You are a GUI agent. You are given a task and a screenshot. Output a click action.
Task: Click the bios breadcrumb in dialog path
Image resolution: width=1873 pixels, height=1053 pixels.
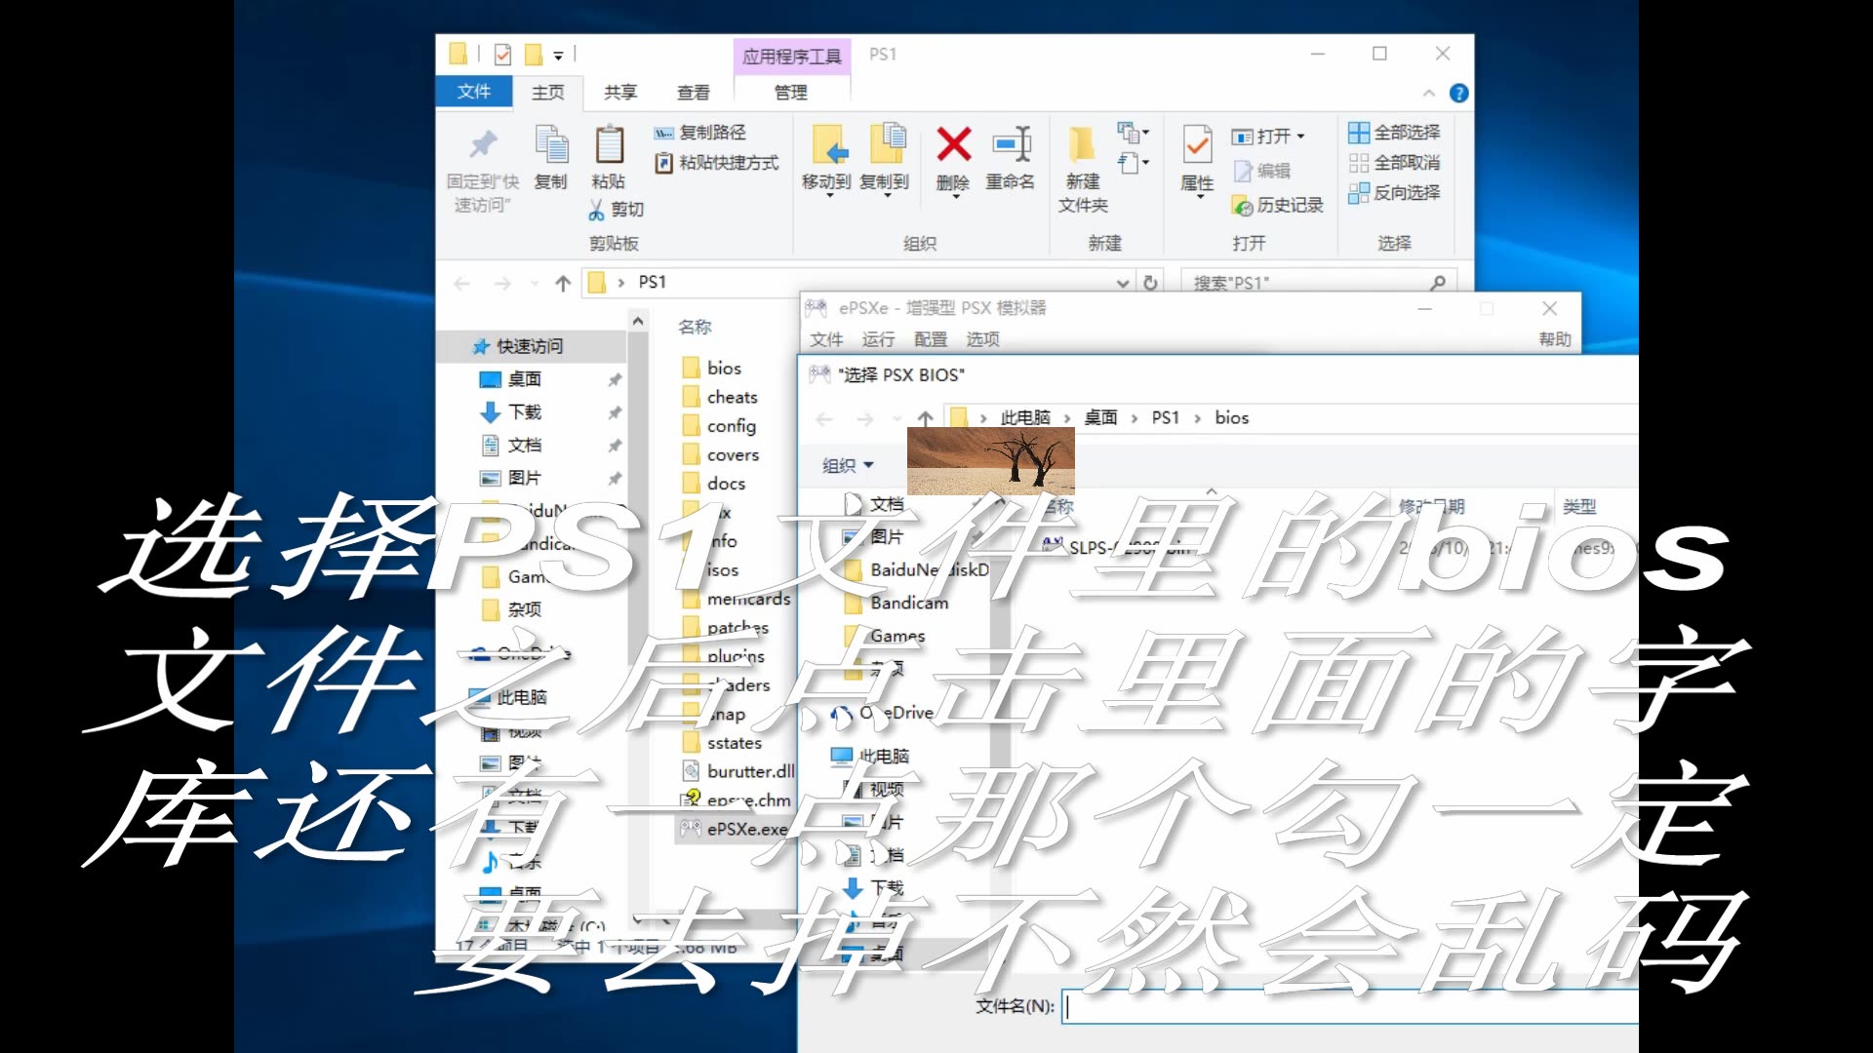point(1231,418)
